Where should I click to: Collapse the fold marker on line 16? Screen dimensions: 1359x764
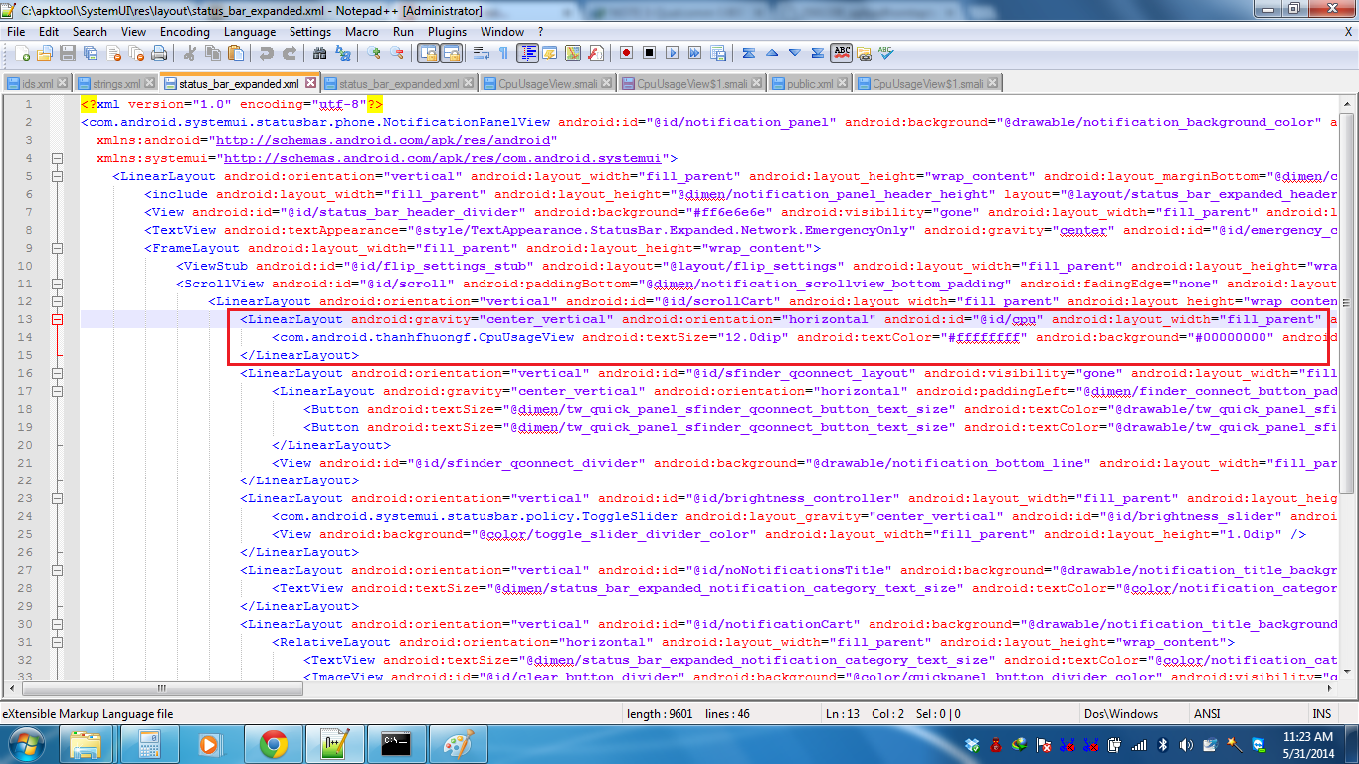(x=57, y=374)
